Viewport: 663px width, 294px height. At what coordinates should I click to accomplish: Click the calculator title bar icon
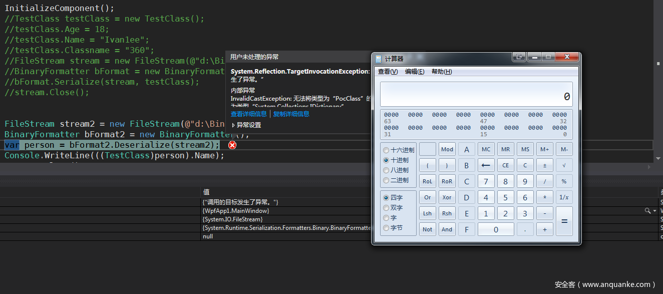click(x=378, y=59)
